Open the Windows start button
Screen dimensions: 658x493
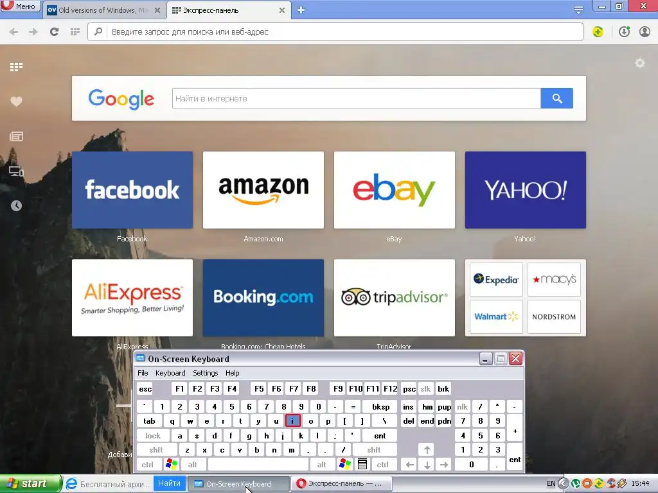[30, 484]
